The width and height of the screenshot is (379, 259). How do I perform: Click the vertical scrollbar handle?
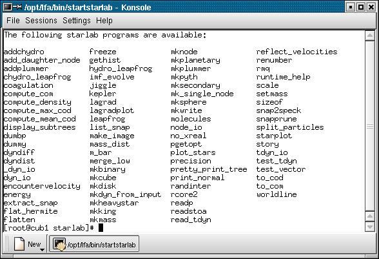pos(369,126)
